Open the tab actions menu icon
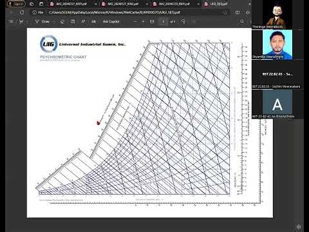The width and height of the screenshot is (309, 232). click(41, 4)
